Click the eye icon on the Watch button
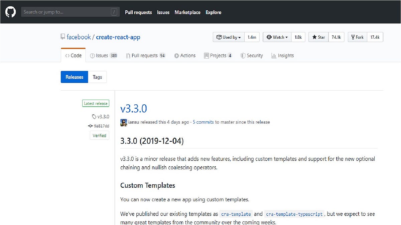This screenshot has width=401, height=225. pyautogui.click(x=269, y=37)
